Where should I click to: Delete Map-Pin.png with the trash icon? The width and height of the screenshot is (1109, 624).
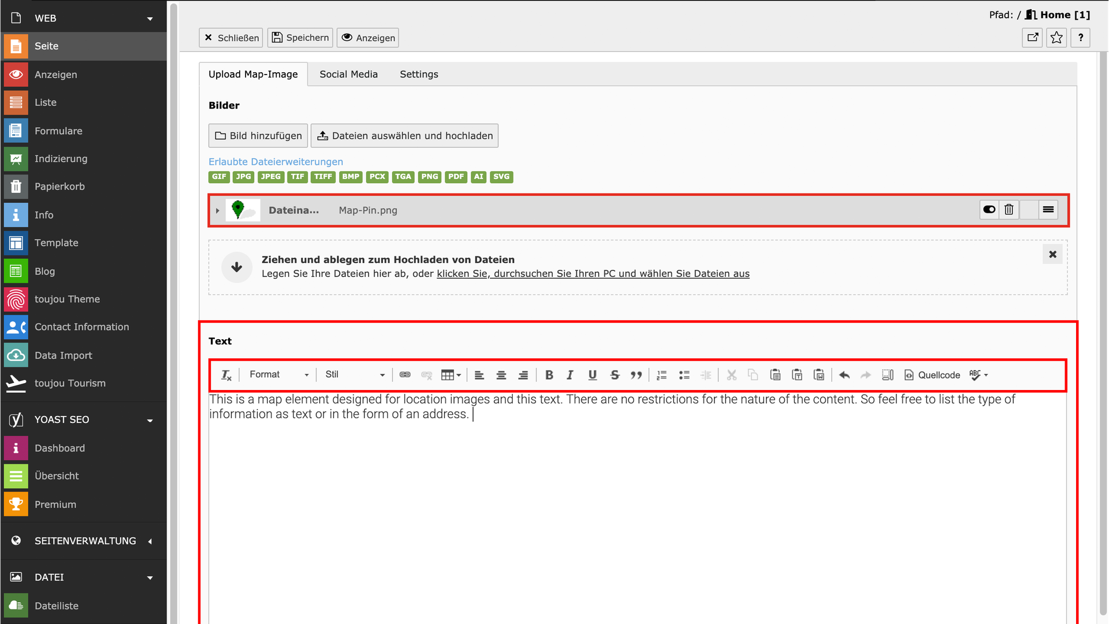click(x=1008, y=210)
